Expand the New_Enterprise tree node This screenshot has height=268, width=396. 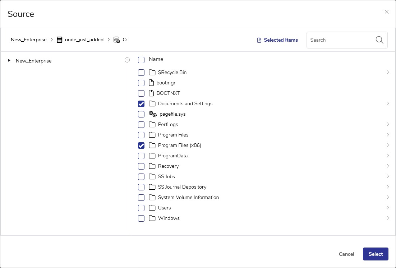(x=9, y=61)
